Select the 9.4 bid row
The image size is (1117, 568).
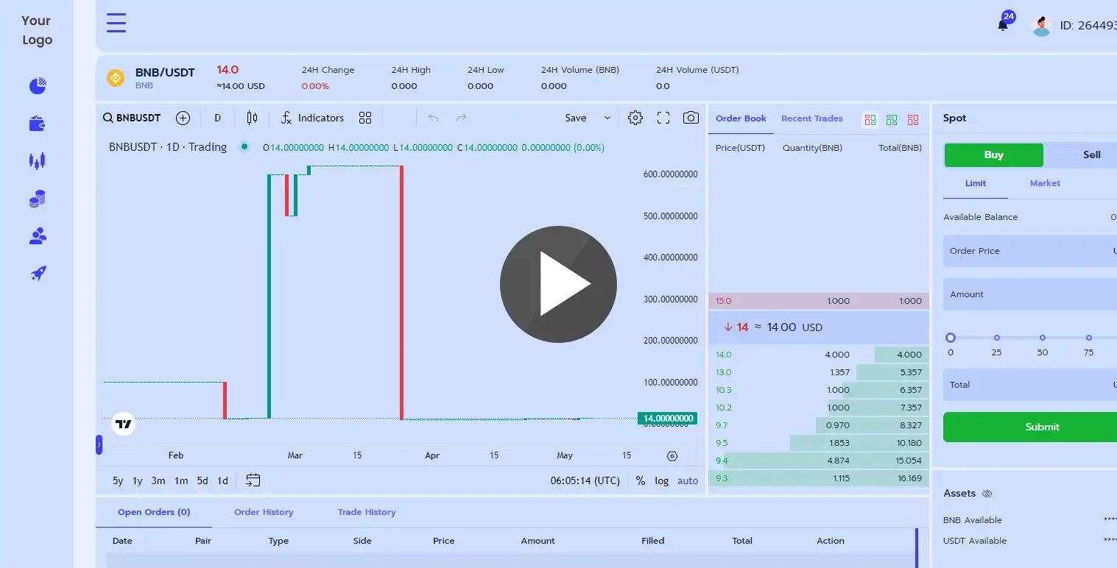(819, 461)
